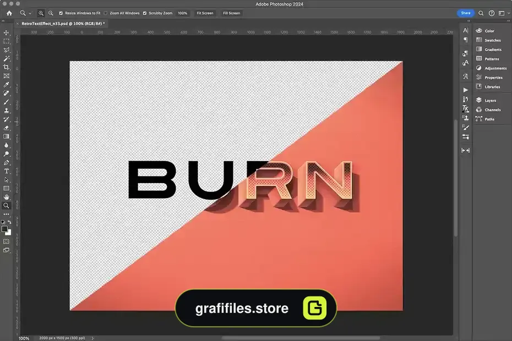Open the Channels panel
Viewport: 512px width, 341px height.
[x=492, y=109]
